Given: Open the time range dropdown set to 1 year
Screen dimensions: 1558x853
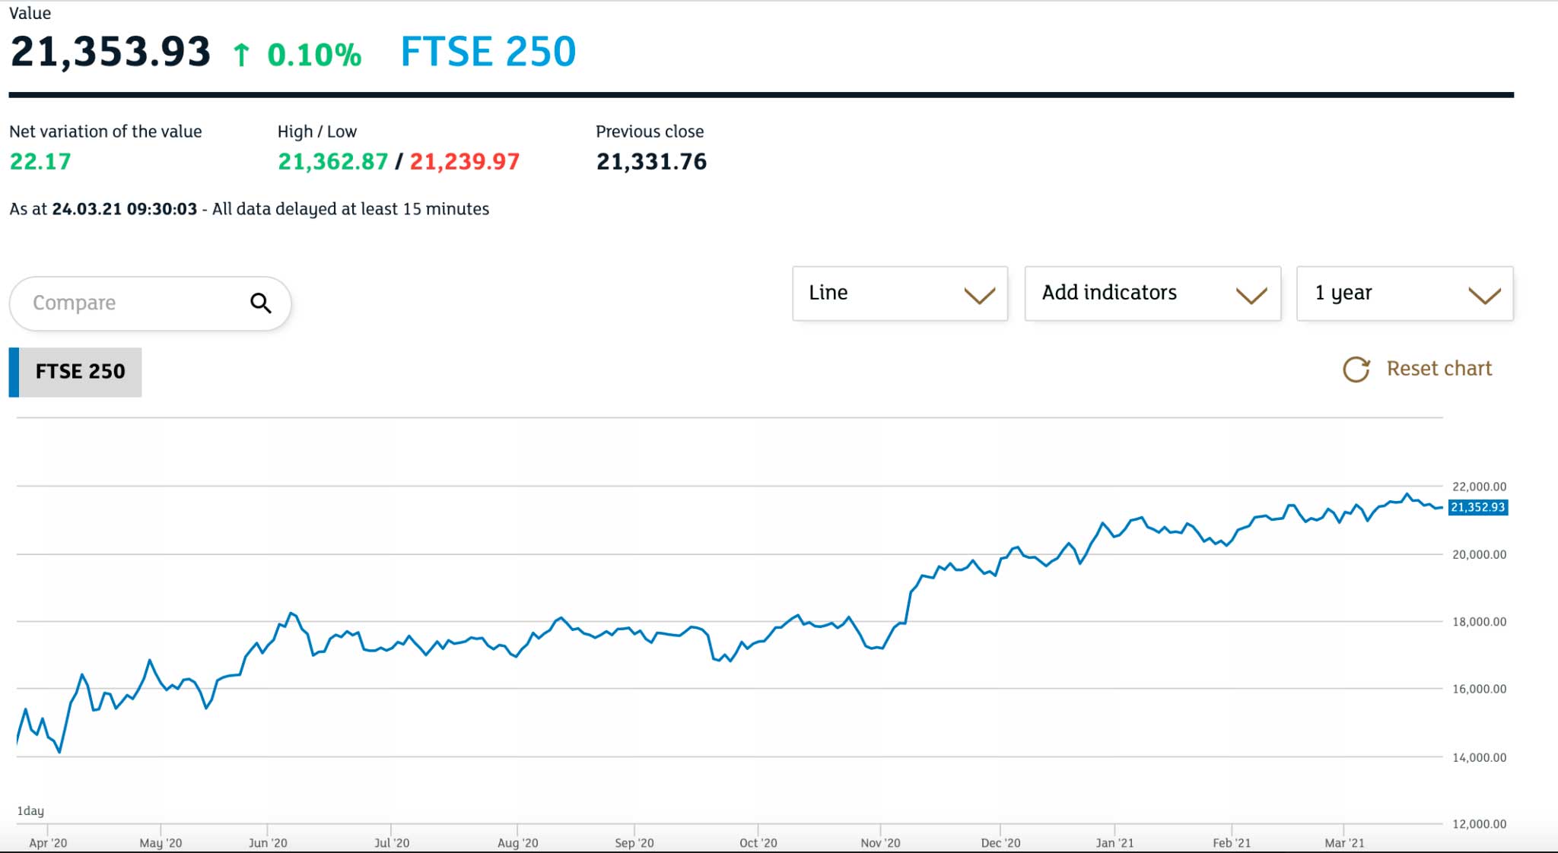Looking at the screenshot, I should tap(1404, 294).
